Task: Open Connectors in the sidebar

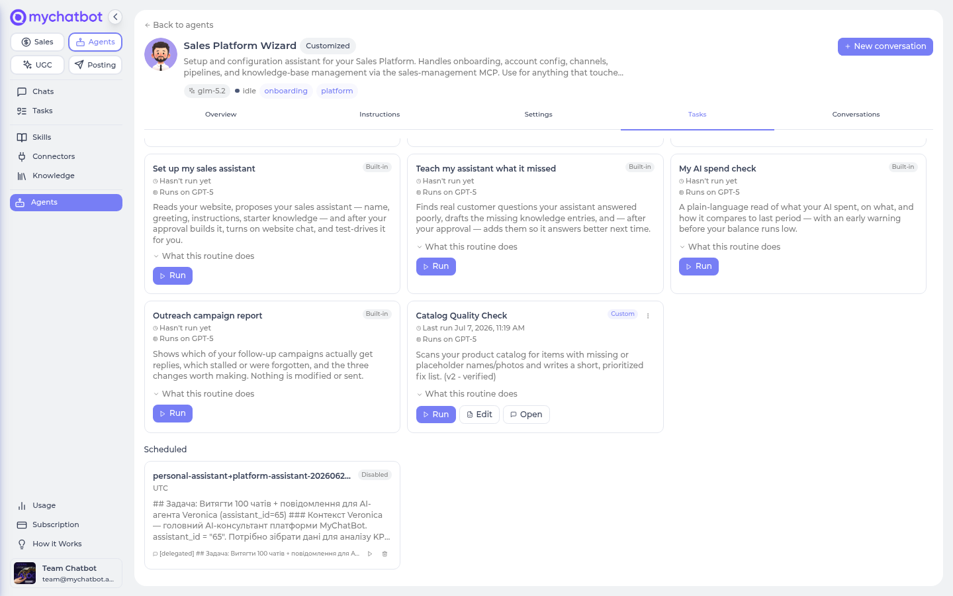Action: (x=66, y=156)
